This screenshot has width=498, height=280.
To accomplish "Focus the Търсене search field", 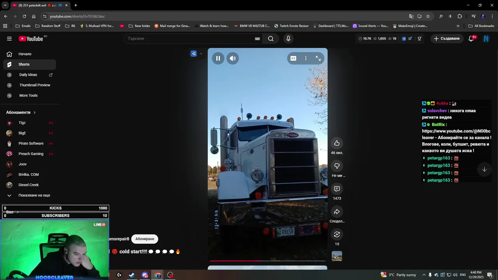I will pyautogui.click(x=189, y=38).
